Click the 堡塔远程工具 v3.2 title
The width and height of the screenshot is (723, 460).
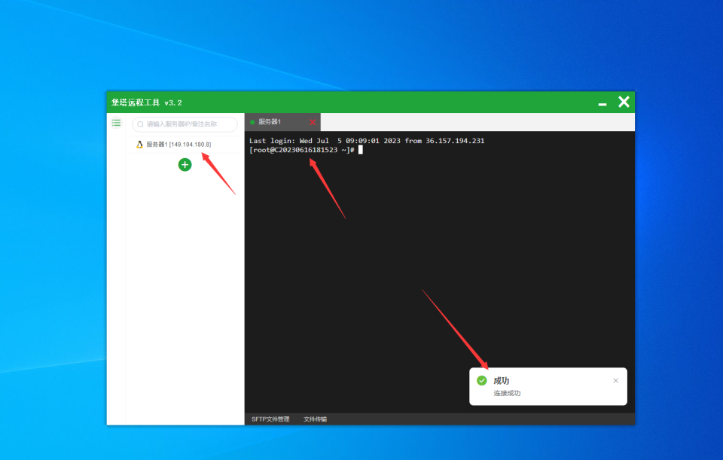click(146, 102)
